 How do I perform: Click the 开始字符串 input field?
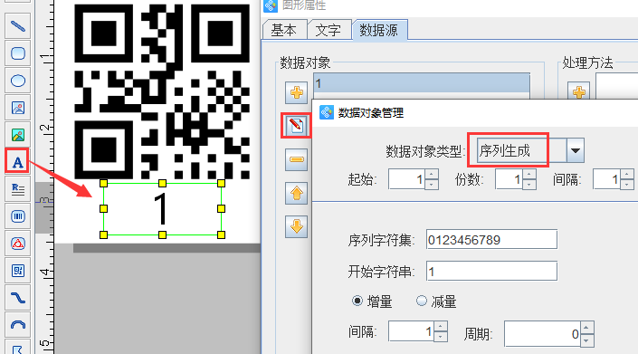click(x=491, y=271)
